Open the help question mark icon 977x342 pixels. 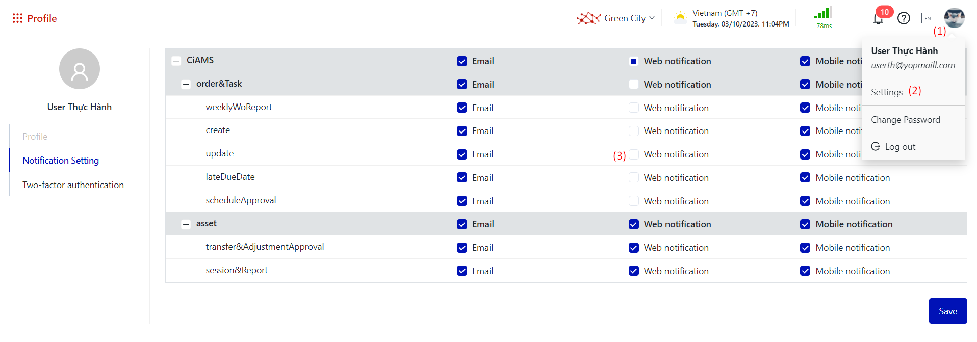coord(904,18)
